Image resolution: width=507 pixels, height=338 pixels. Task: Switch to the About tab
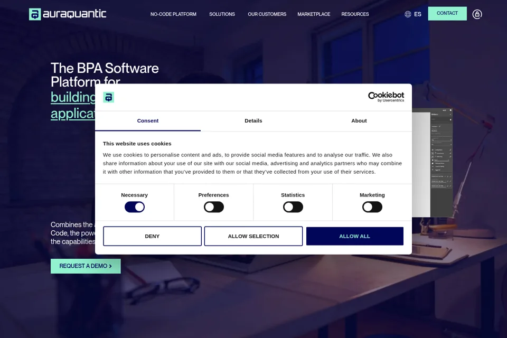coord(359,121)
